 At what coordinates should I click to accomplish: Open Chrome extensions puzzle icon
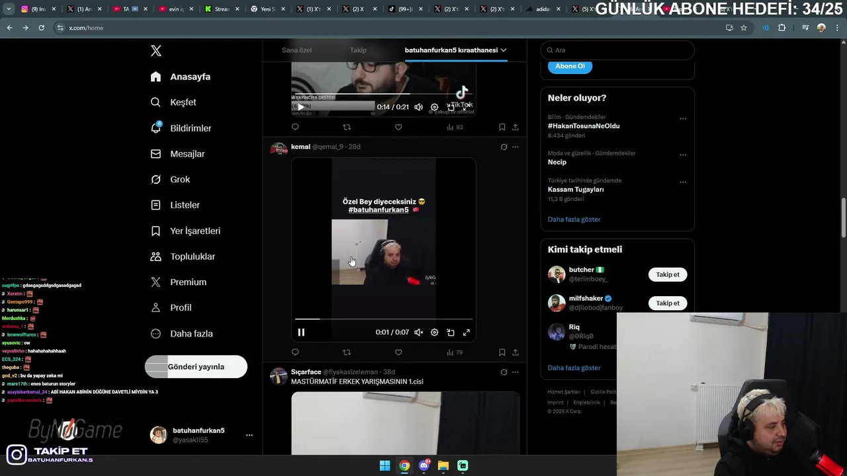click(781, 28)
